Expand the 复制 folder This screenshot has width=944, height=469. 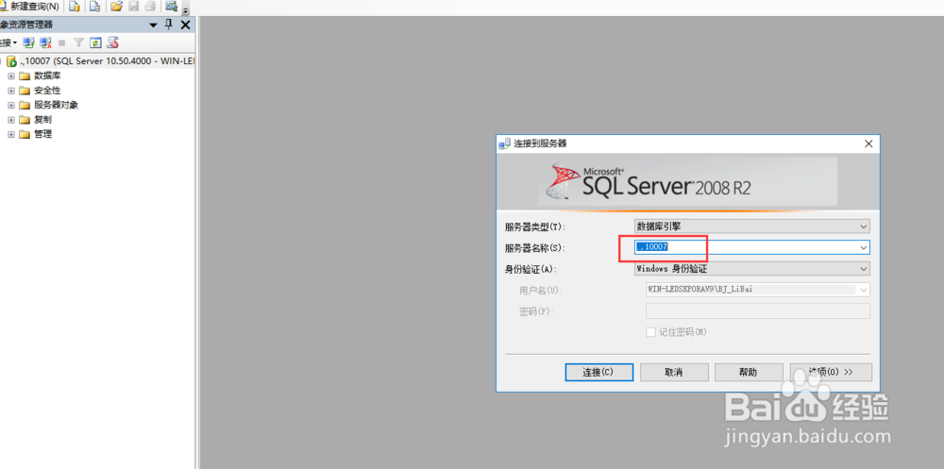10,119
